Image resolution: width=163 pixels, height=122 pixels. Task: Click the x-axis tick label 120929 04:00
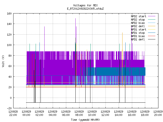(x=53, y=113)
